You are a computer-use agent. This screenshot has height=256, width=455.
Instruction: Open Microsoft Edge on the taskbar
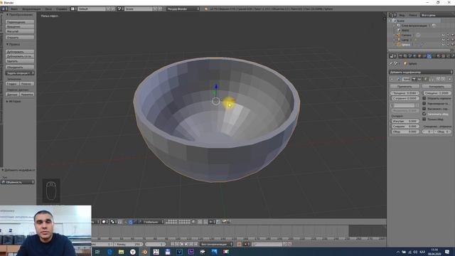click(109, 252)
